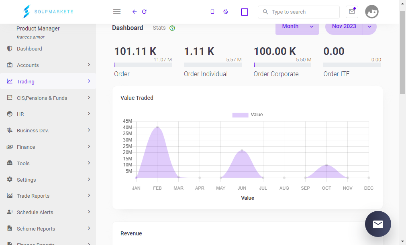Click the CIS,Pensions & Funds icon
Image resolution: width=406 pixels, height=245 pixels.
pos(10,97)
